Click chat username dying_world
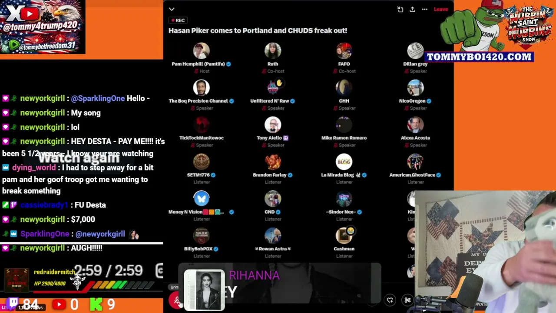The image size is (556, 313). (34, 168)
